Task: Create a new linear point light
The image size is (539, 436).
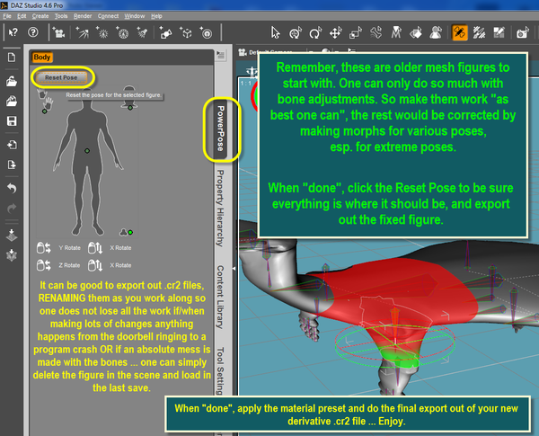Action: pos(122,32)
